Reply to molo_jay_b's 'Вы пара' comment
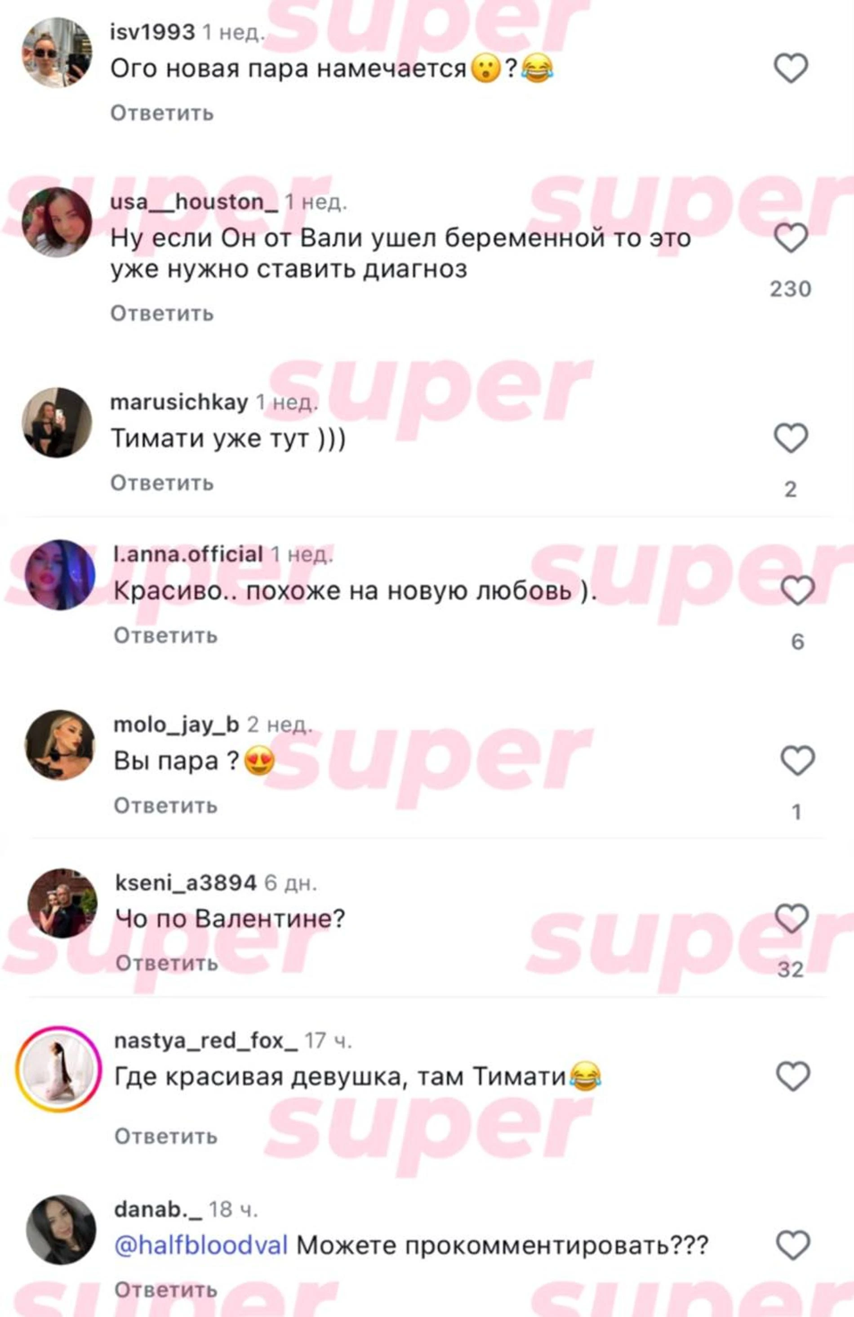This screenshot has width=854, height=1317. [x=165, y=806]
